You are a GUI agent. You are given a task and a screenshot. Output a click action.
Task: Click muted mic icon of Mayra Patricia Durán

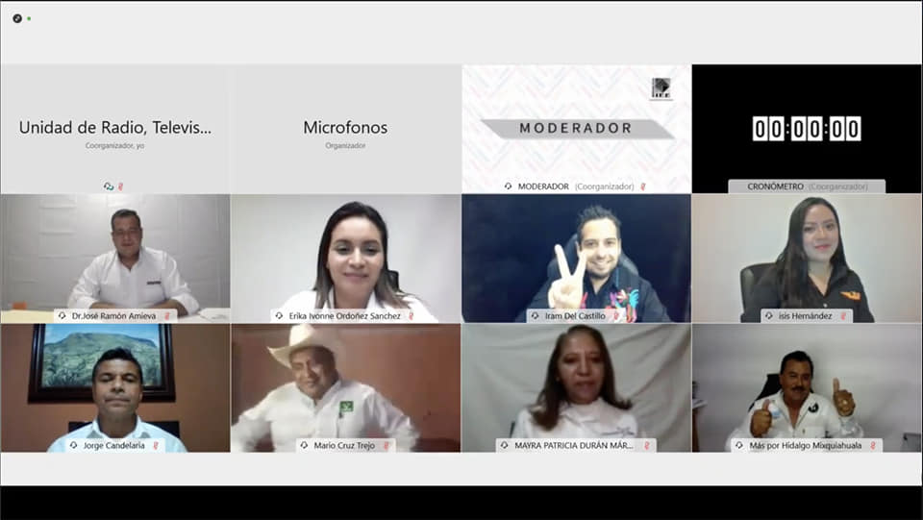click(x=646, y=445)
